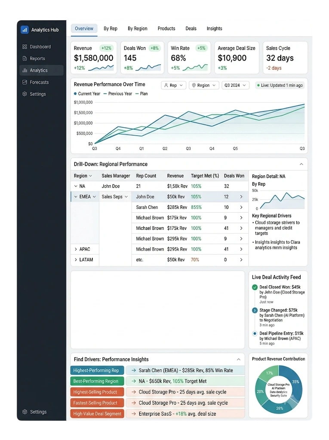Image resolution: width=329 pixels, height=440 pixels.
Task: Open row arrow for Michael Brown 9 deals $175k
Action: click(x=241, y=218)
